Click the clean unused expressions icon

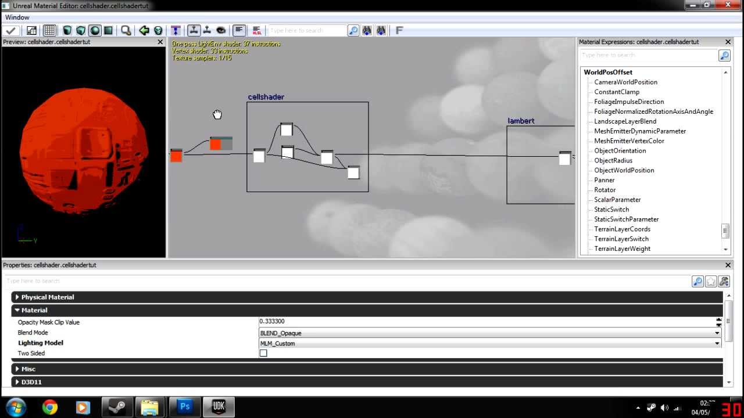pyautogui.click(x=158, y=30)
